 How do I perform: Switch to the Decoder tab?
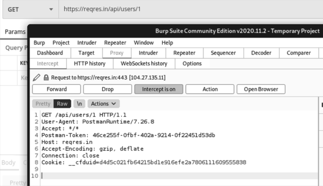pos(261,53)
